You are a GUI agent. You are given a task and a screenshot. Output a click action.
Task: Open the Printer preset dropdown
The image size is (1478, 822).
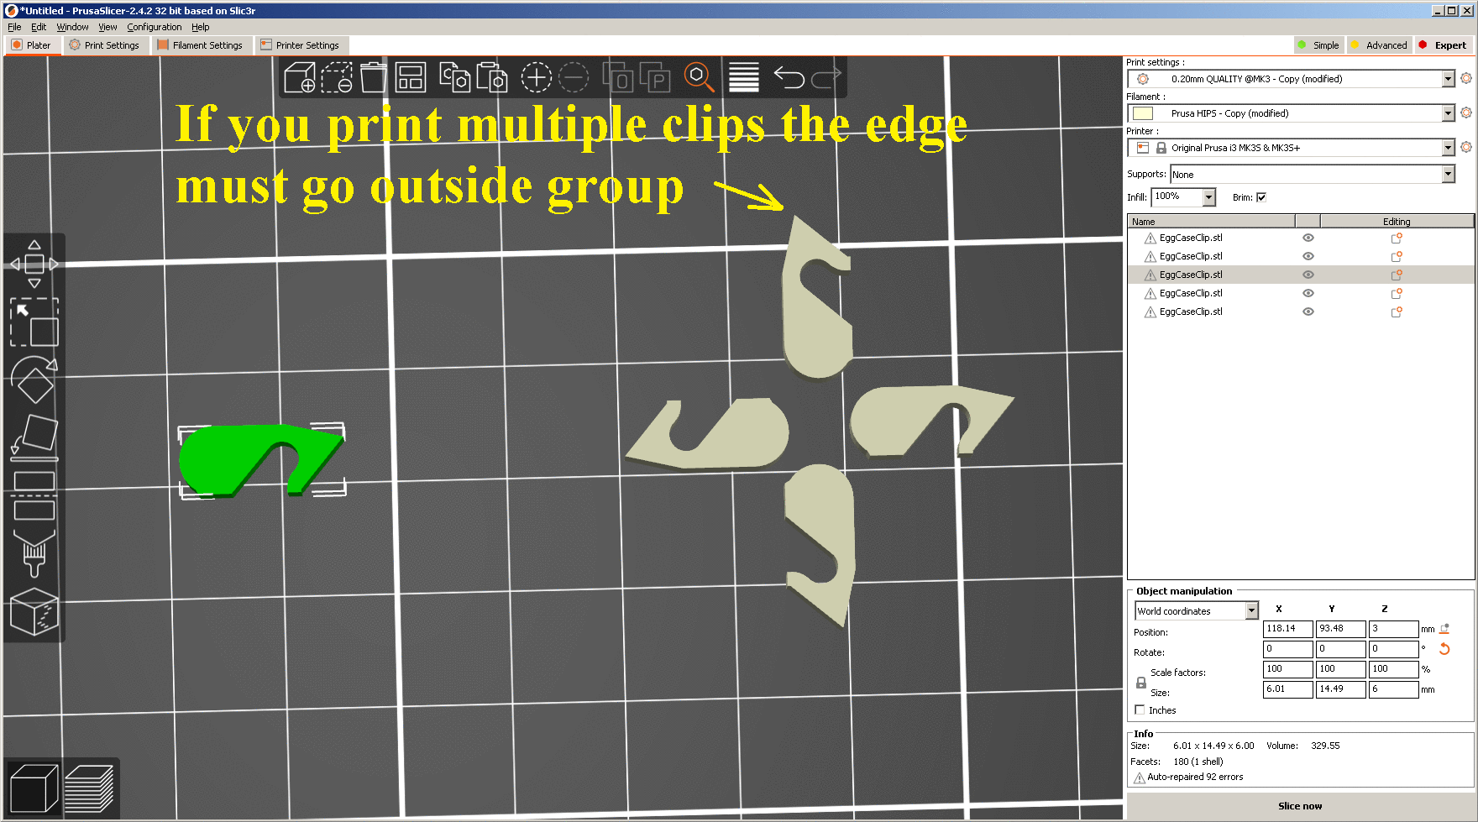[x=1448, y=148]
